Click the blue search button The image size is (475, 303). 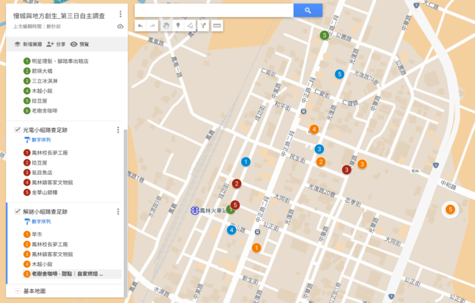click(x=308, y=10)
